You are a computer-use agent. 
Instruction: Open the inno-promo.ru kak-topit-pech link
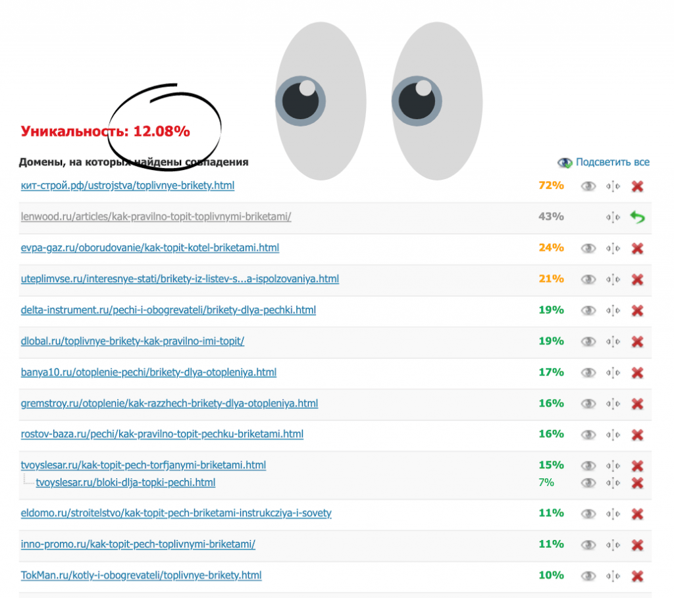[138, 544]
